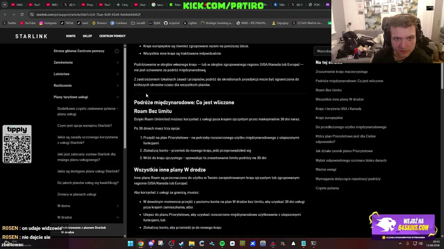Go back using the browser back arrow
The image size is (444, 249).
pos(5,15)
